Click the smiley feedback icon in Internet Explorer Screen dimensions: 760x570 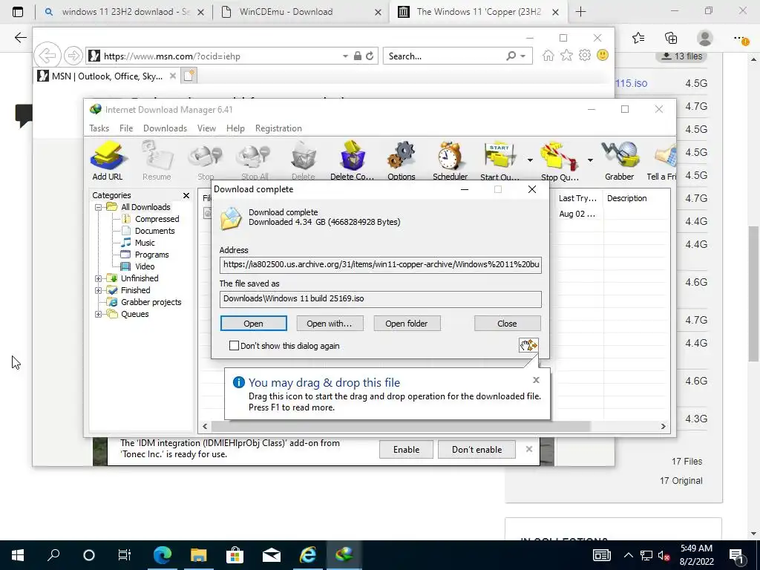coord(603,55)
